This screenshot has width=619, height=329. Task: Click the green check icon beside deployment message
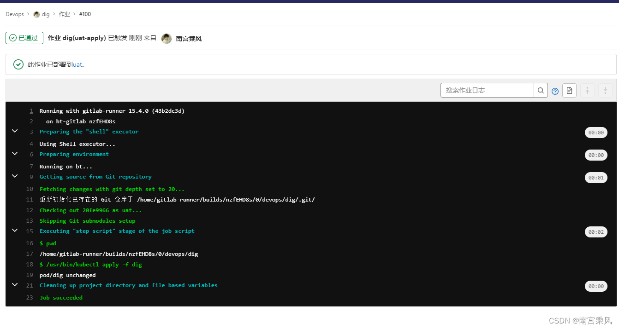[x=18, y=64]
